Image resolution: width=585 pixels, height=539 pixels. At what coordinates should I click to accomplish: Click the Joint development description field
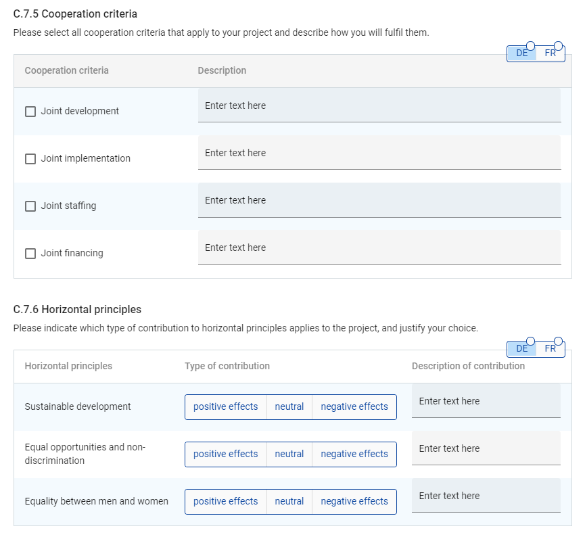click(x=379, y=106)
